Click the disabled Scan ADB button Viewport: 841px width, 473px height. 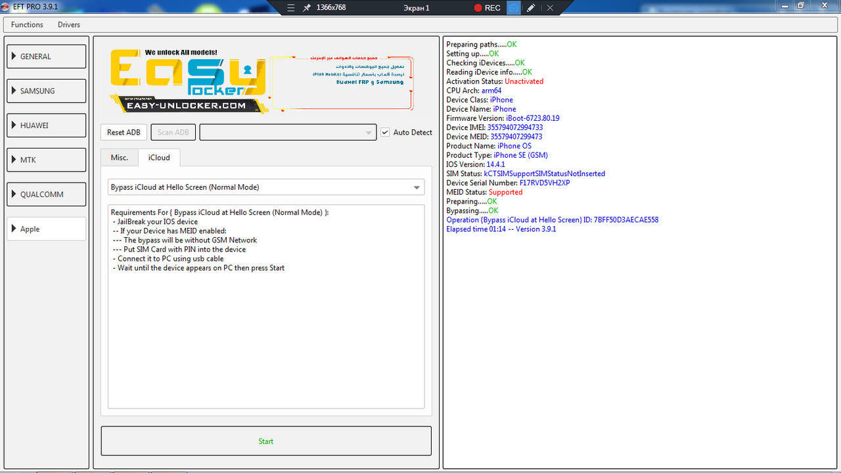[x=173, y=132]
